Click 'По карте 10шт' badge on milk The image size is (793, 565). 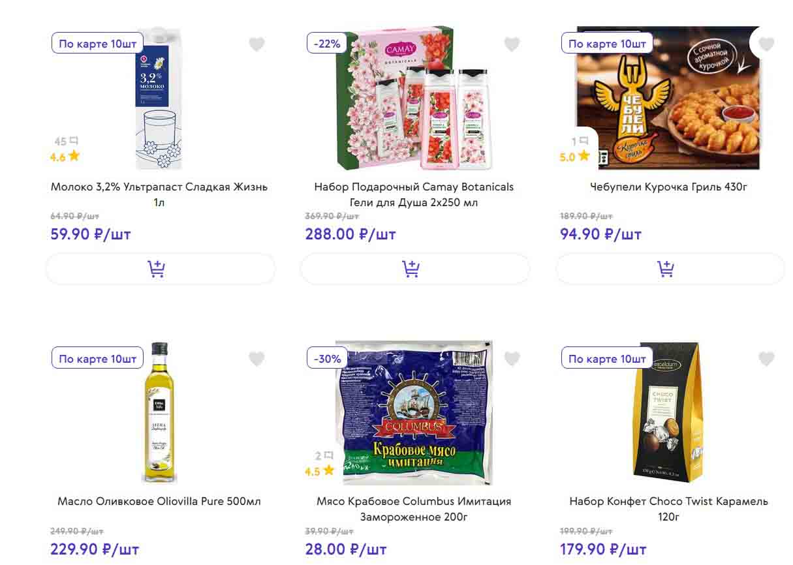click(97, 44)
